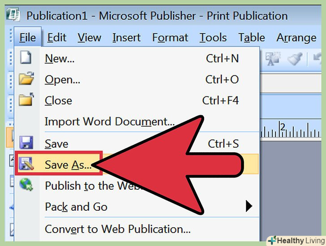This screenshot has width=326, height=246.
Task: Open the Edit menu
Action: click(56, 38)
